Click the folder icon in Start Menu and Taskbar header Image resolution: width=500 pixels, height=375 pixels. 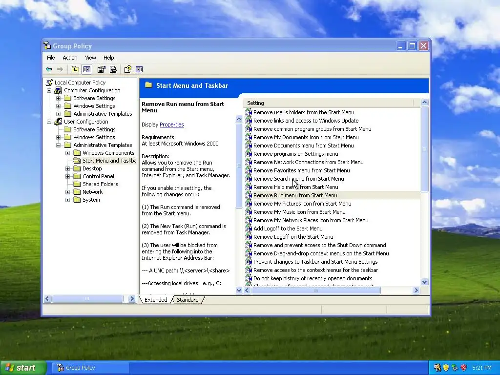pos(148,85)
